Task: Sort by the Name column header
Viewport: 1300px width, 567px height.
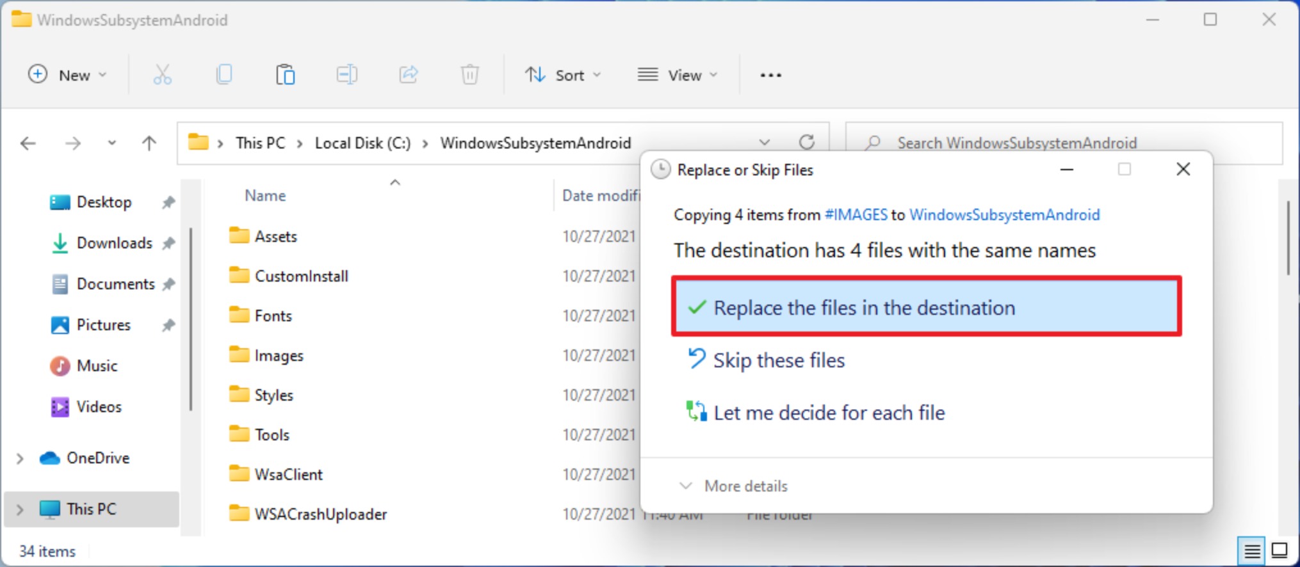Action: tap(265, 196)
